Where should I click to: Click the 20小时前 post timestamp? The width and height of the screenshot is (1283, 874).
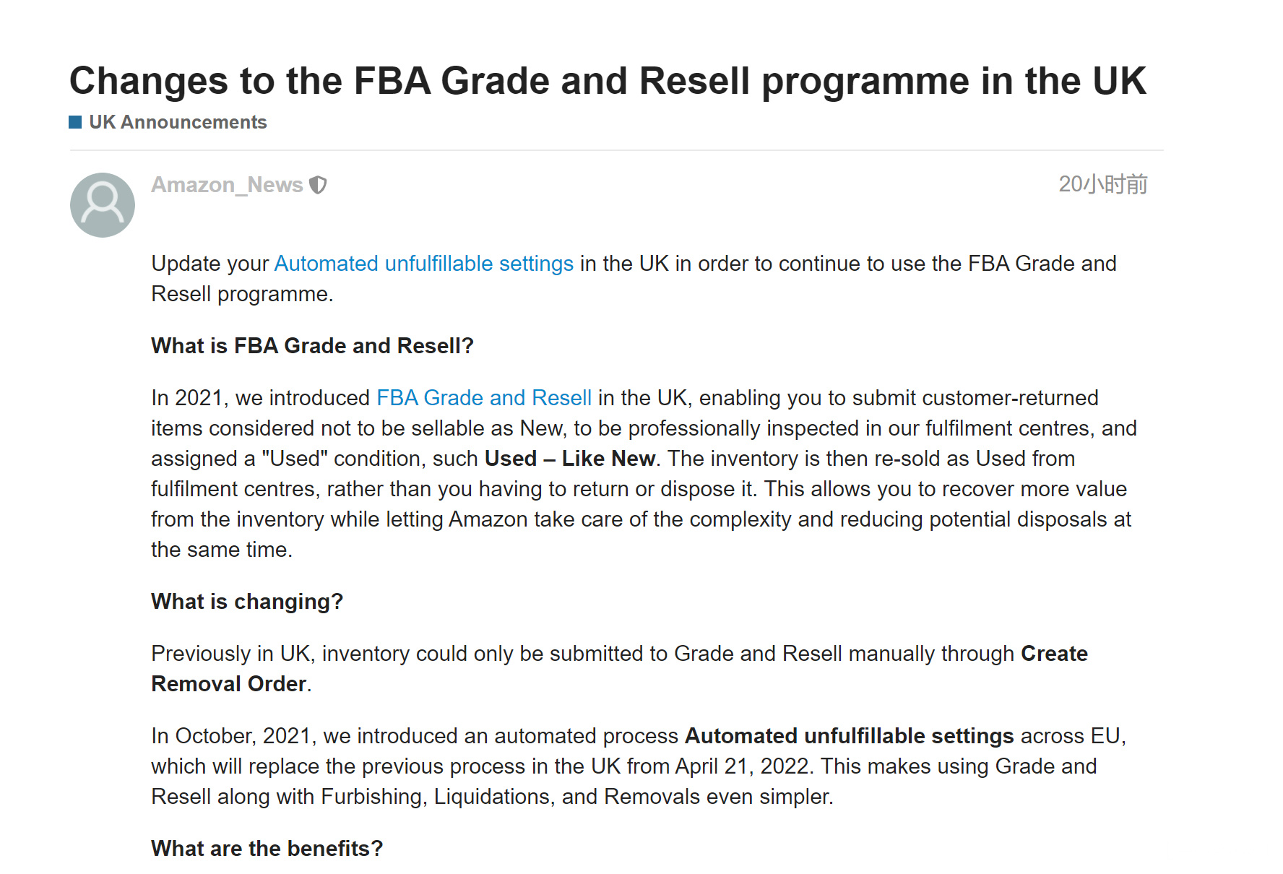tap(1102, 184)
